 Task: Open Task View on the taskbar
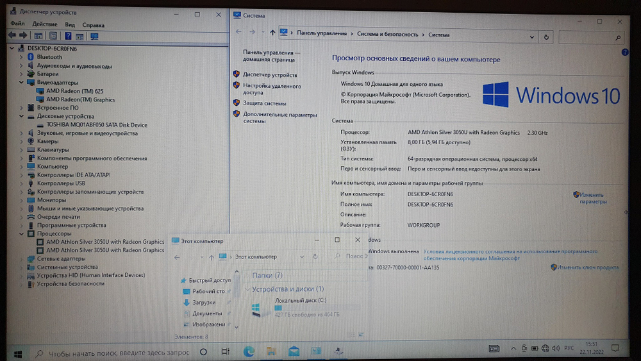coord(225,351)
